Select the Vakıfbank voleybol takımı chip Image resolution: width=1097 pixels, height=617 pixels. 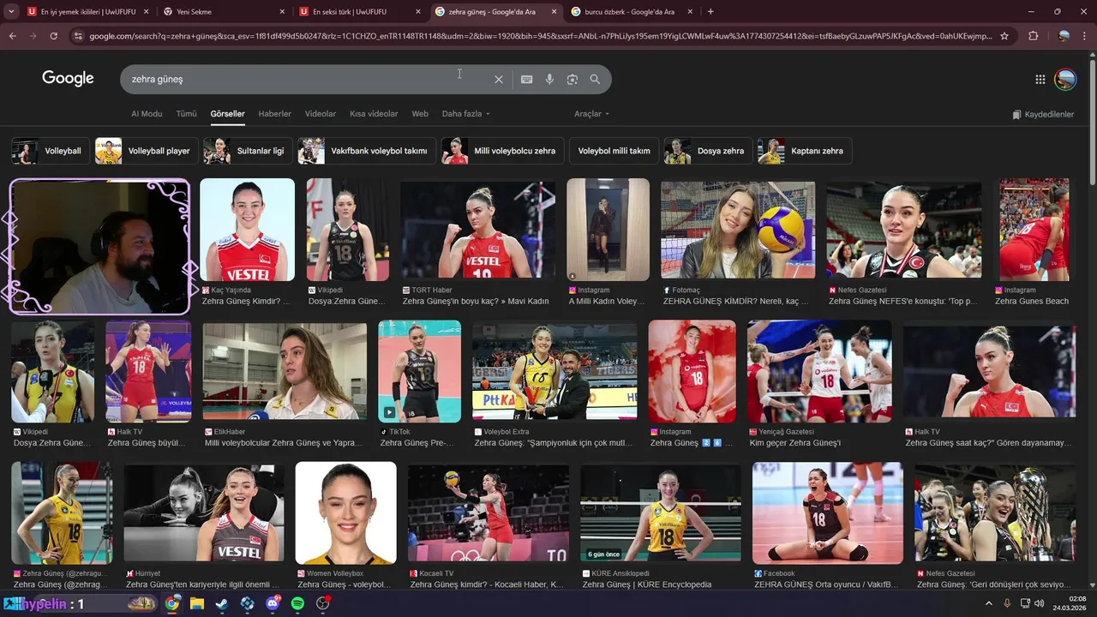coord(366,151)
